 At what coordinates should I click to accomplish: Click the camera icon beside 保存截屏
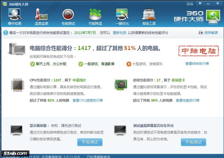pyautogui.click(x=201, y=33)
